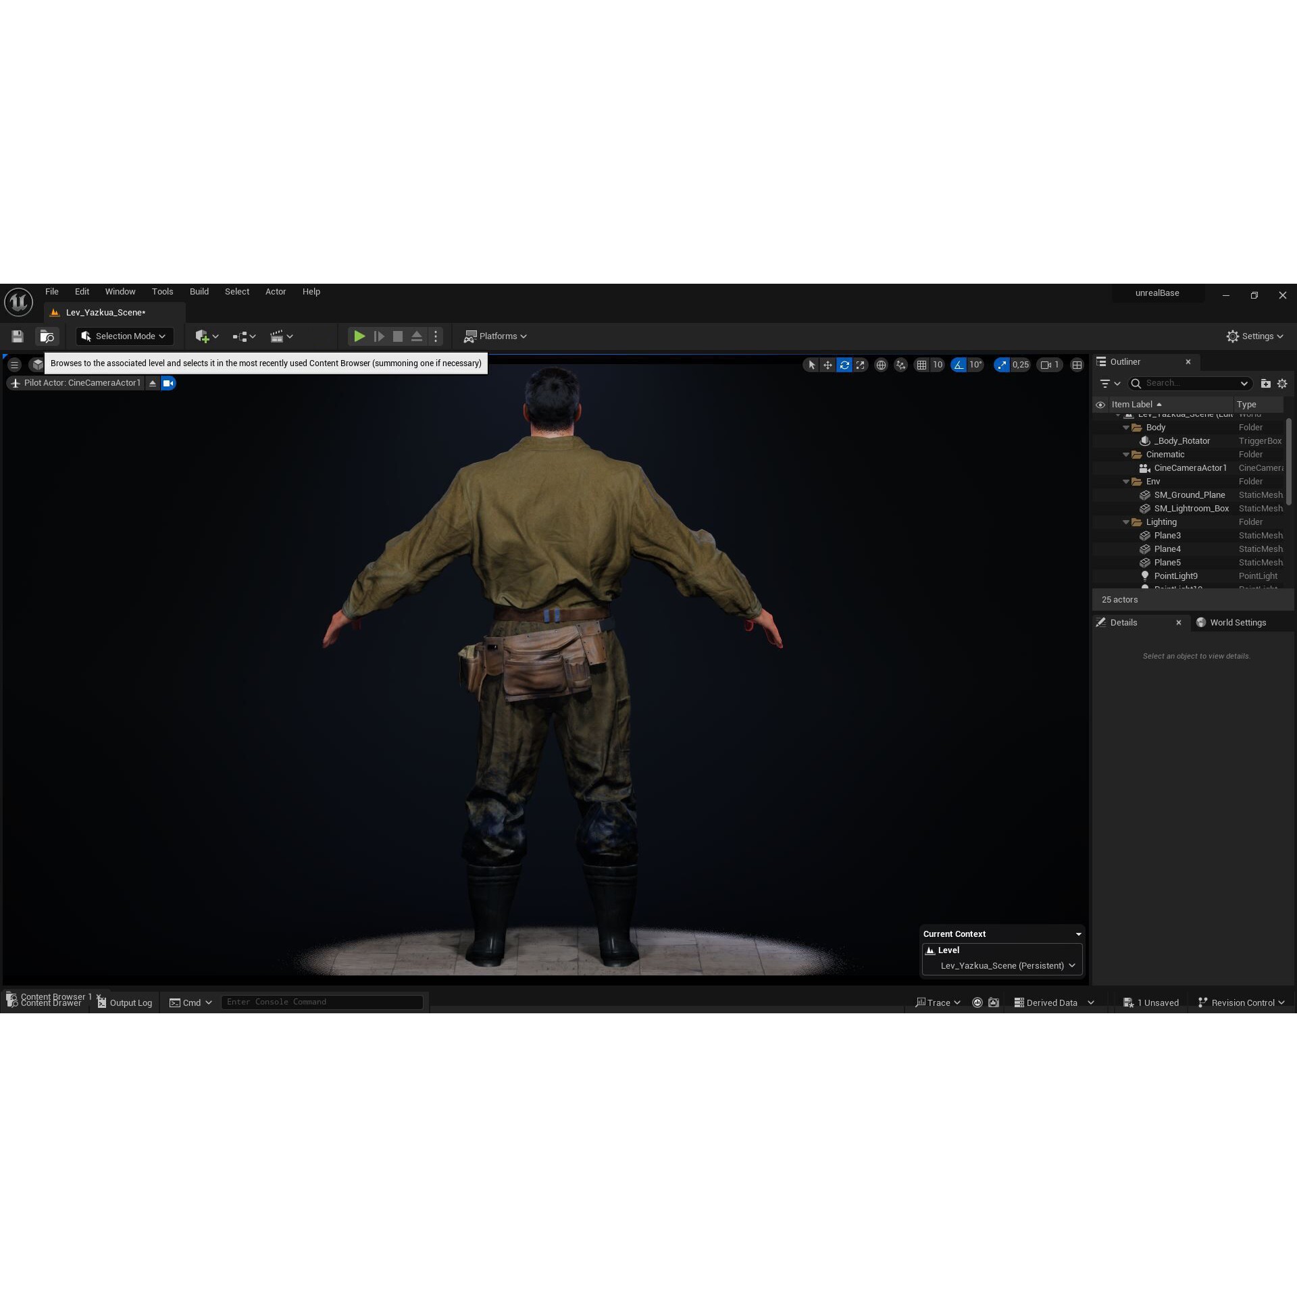Open the quick add actor menu
The width and height of the screenshot is (1297, 1297).
(x=206, y=336)
